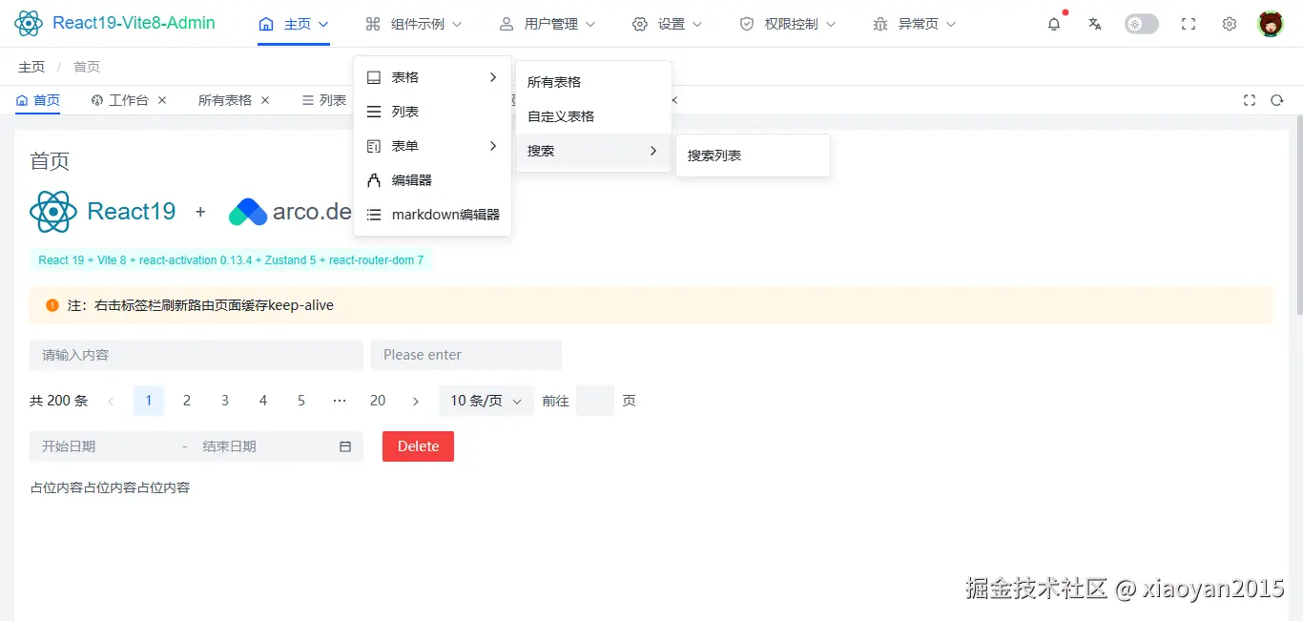Image resolution: width=1303 pixels, height=621 pixels.
Task: Focus the Please enter input field
Action: (466, 355)
